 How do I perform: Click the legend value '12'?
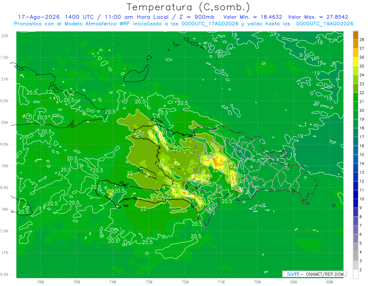pos(362,181)
